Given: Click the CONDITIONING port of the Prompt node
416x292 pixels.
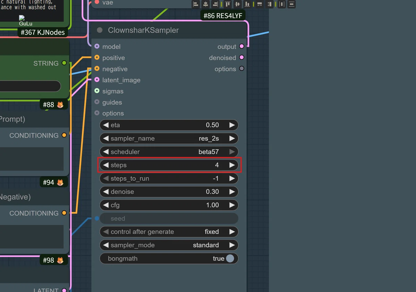Looking at the screenshot, I should pyautogui.click(x=64, y=135).
